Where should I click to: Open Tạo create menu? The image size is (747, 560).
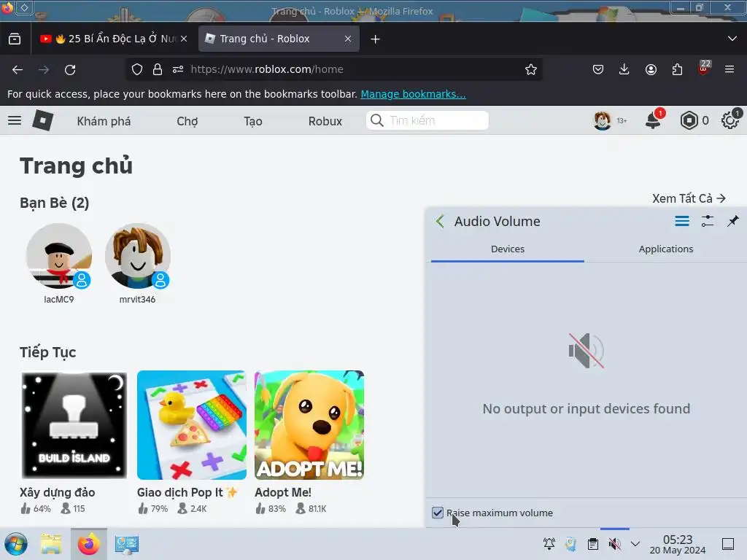pos(253,122)
